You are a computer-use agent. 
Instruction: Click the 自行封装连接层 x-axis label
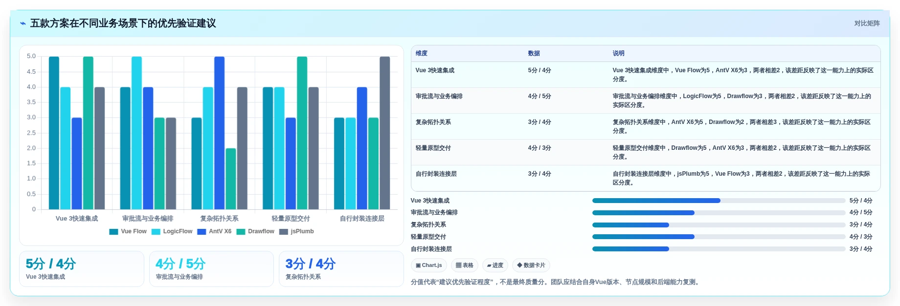tap(362, 219)
